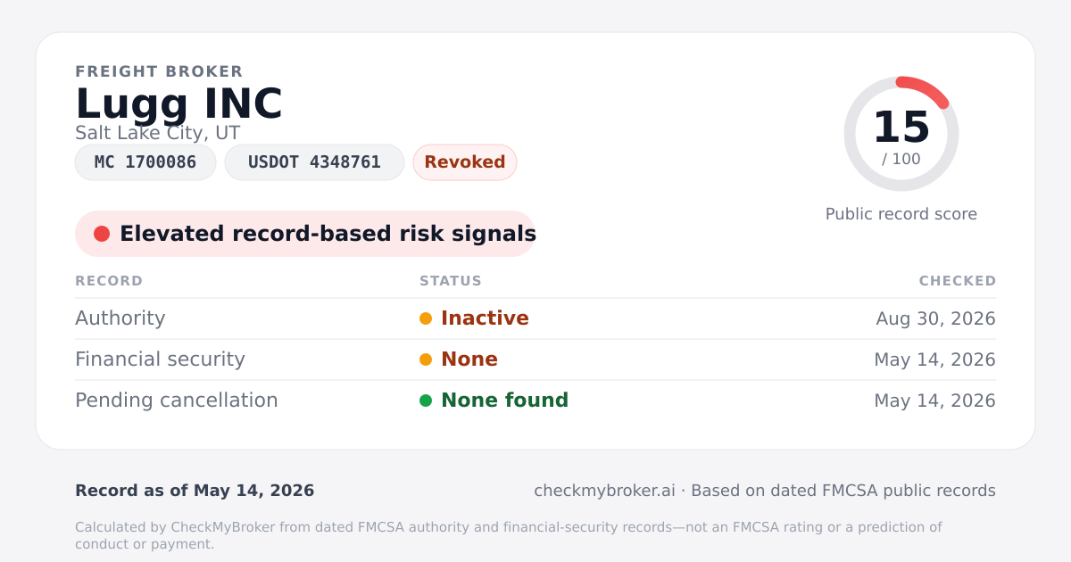
Task: Click the orange dot beside Inactive status
Action: coord(426,318)
